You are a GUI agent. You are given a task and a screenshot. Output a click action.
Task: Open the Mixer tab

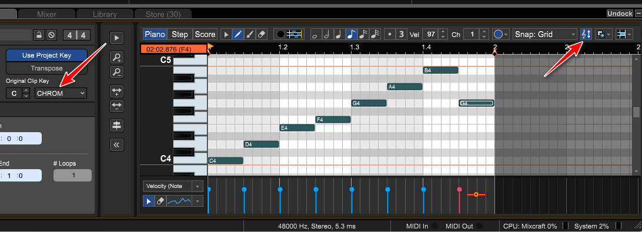click(x=46, y=14)
